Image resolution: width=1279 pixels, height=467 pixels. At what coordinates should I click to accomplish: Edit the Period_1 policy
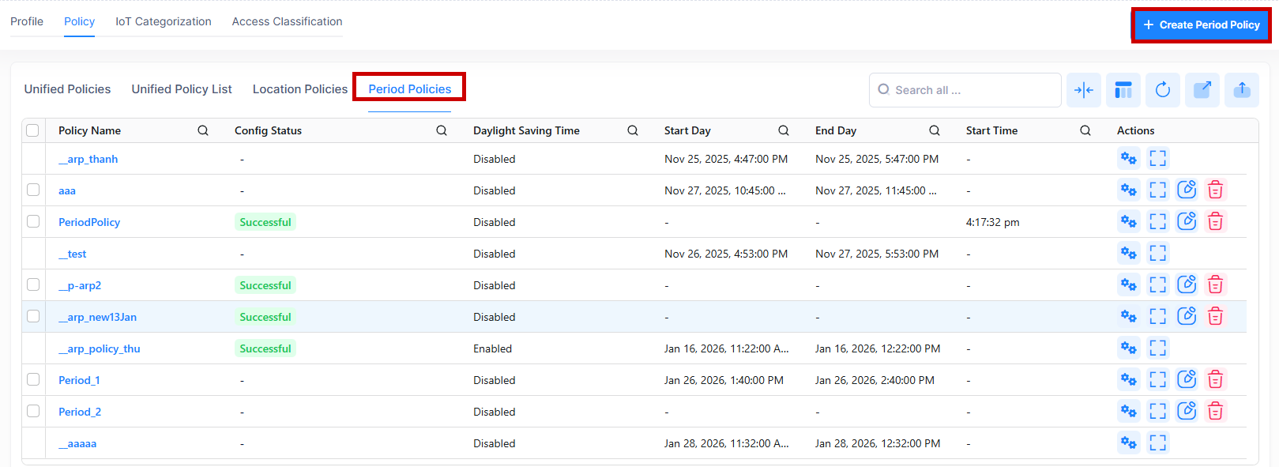(x=1187, y=380)
